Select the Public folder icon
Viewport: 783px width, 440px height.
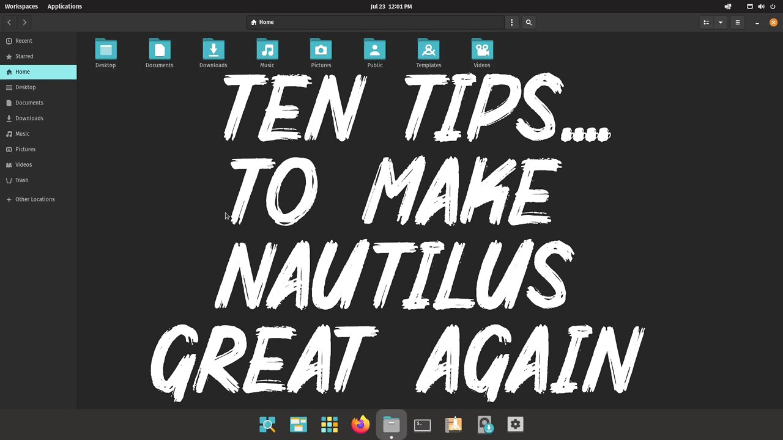tap(374, 49)
